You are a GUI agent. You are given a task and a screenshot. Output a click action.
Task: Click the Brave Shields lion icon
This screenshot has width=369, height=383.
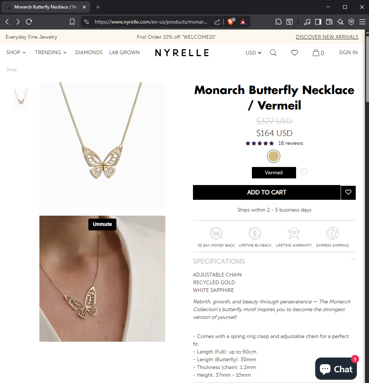coord(231,22)
